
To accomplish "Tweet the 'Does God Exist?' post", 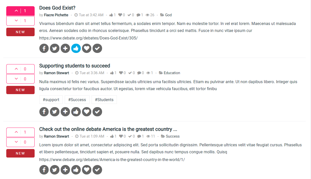I will (x=55, y=48).
